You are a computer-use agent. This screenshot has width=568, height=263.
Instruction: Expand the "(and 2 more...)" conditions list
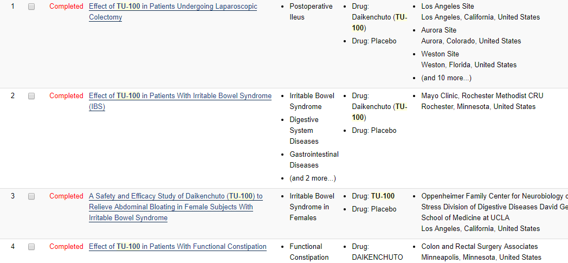point(312,178)
